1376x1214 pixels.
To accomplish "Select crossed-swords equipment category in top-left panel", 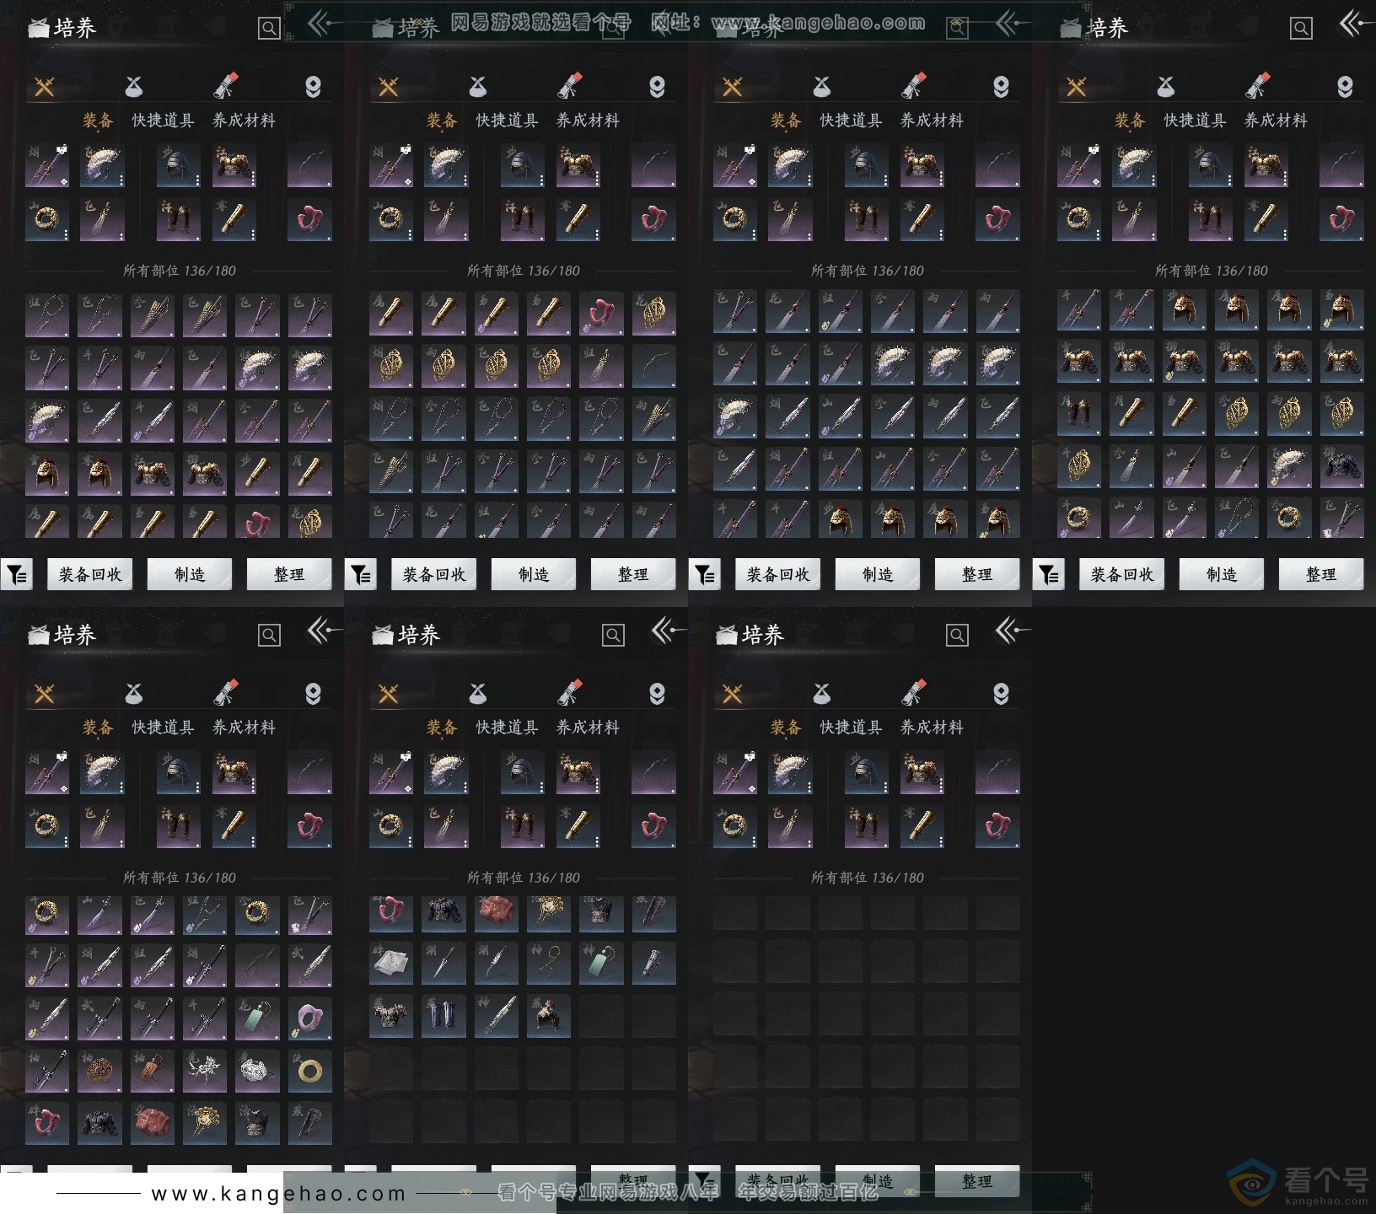I will [45, 87].
